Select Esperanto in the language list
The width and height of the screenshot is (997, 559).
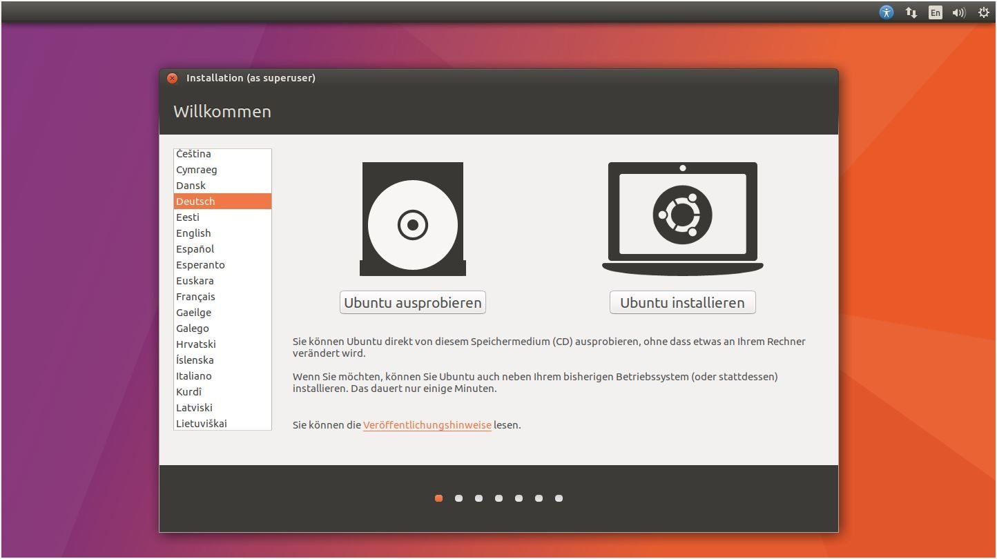pyautogui.click(x=222, y=265)
